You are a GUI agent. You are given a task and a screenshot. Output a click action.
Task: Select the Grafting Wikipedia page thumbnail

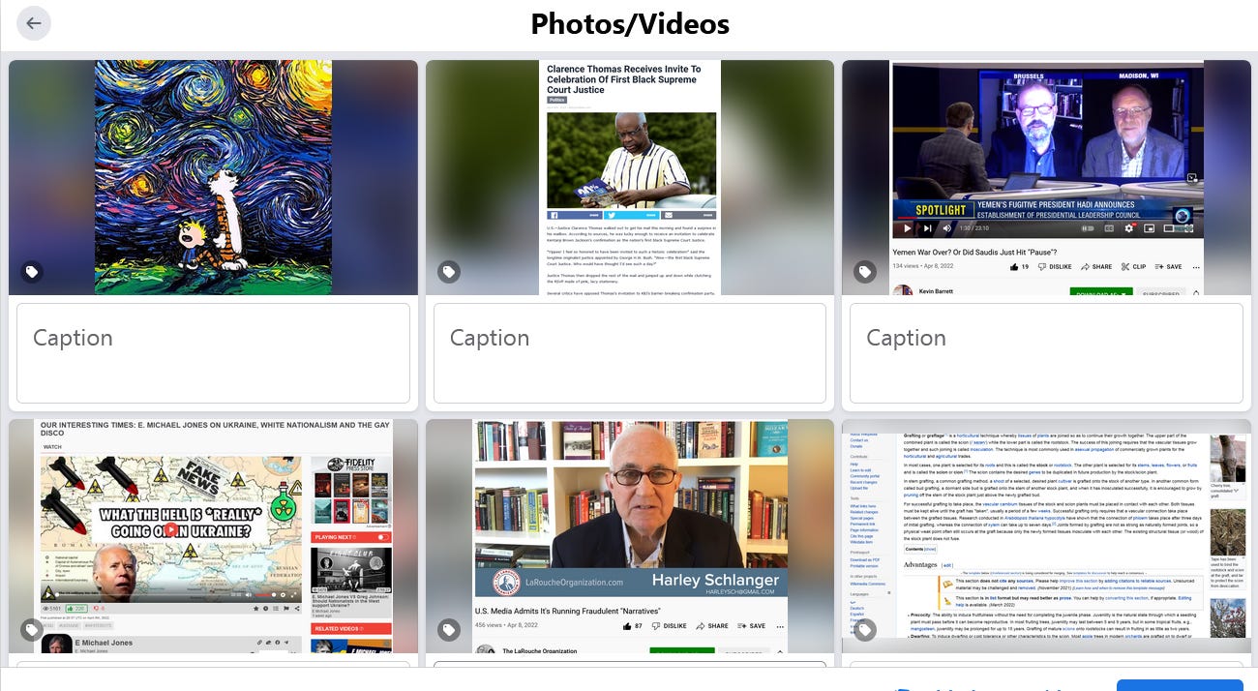(x=1046, y=536)
